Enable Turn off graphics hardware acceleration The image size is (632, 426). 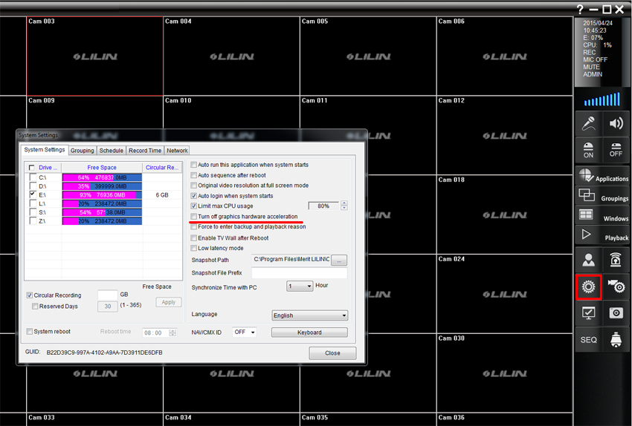click(x=194, y=217)
